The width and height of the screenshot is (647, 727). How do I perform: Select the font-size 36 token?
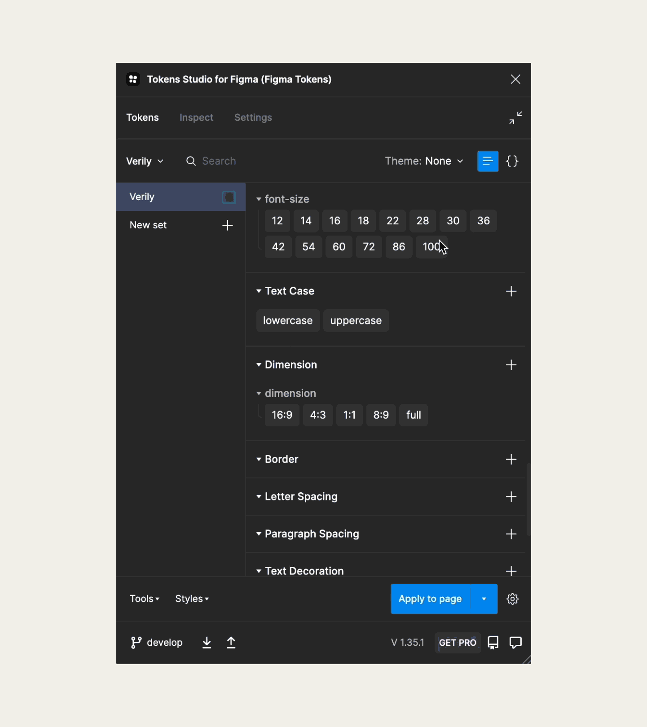tap(484, 221)
